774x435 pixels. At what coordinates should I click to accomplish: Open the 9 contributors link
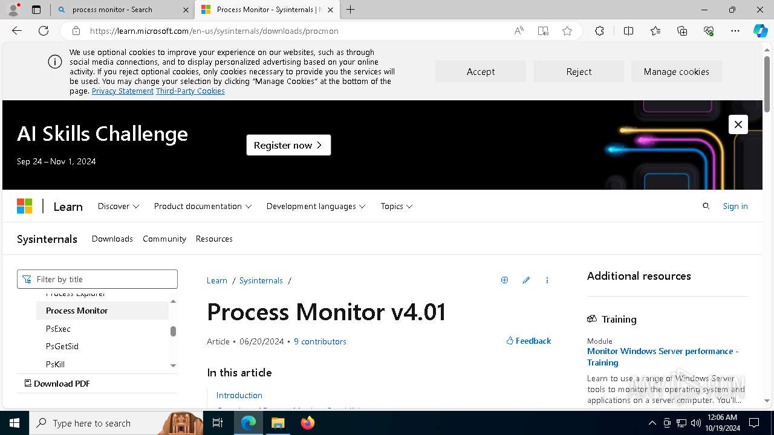[320, 341]
